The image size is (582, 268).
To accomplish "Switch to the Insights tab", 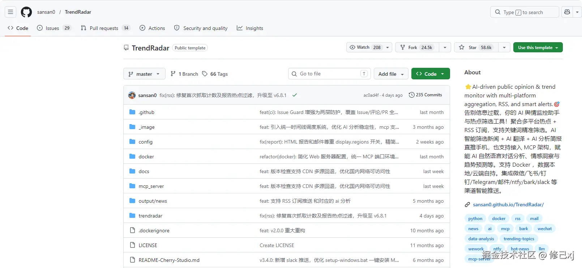I will click(250, 28).
